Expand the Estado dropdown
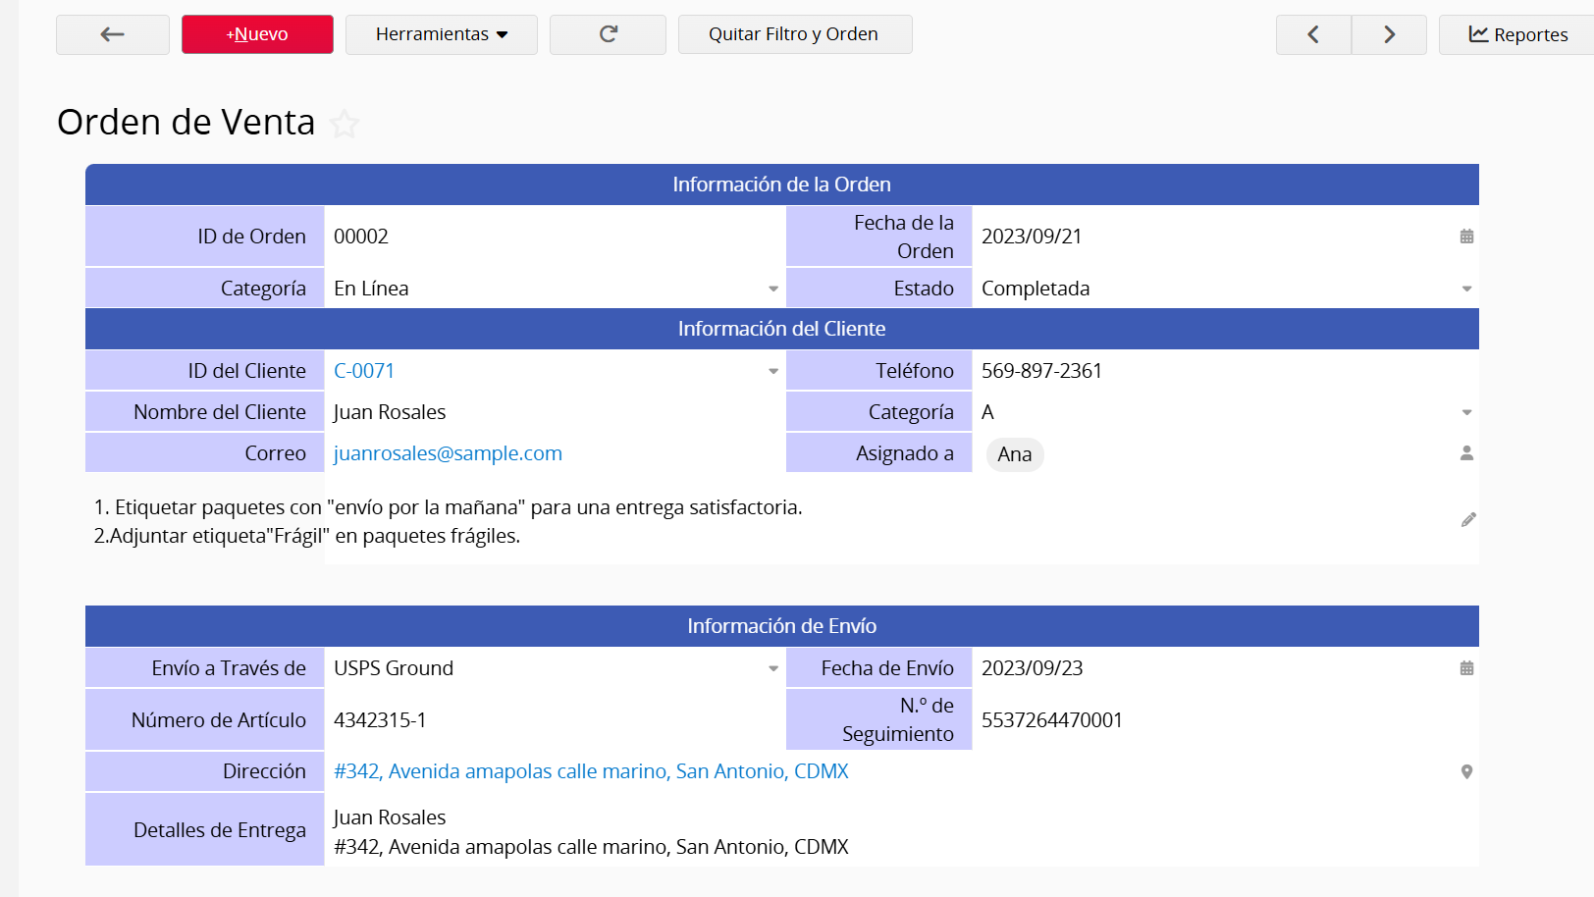The height and width of the screenshot is (897, 1594). pyautogui.click(x=1466, y=290)
